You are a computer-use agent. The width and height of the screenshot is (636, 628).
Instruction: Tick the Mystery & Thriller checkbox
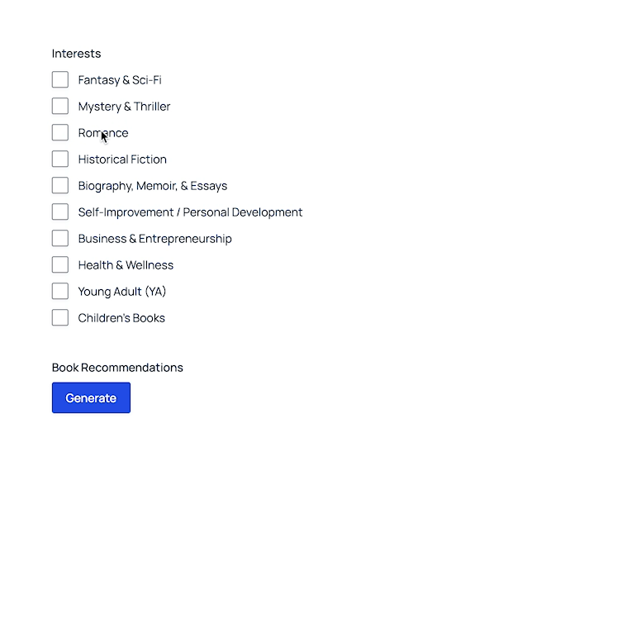click(60, 106)
